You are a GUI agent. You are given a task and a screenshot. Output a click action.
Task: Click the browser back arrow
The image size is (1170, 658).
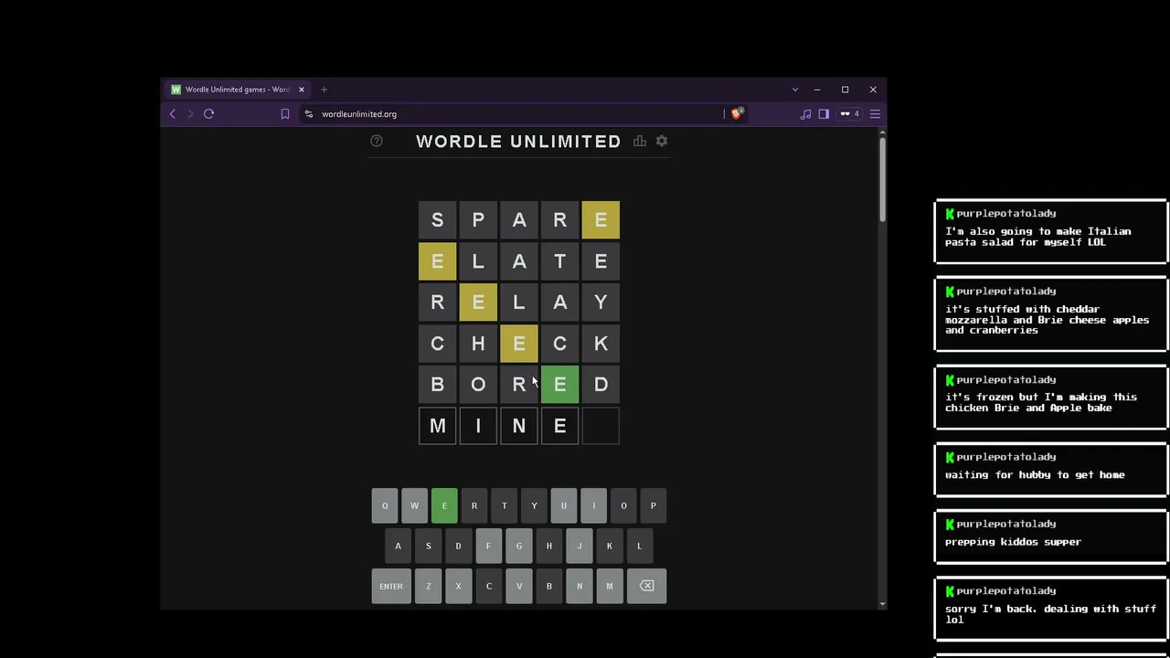[173, 114]
